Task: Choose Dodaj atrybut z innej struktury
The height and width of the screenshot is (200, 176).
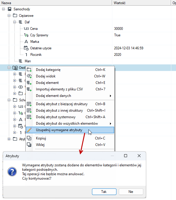Action: (70, 110)
